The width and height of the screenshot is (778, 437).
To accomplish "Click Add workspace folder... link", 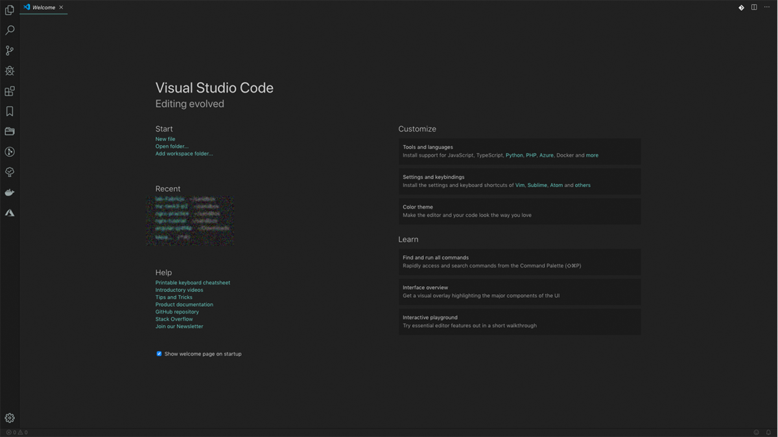I will tap(184, 154).
